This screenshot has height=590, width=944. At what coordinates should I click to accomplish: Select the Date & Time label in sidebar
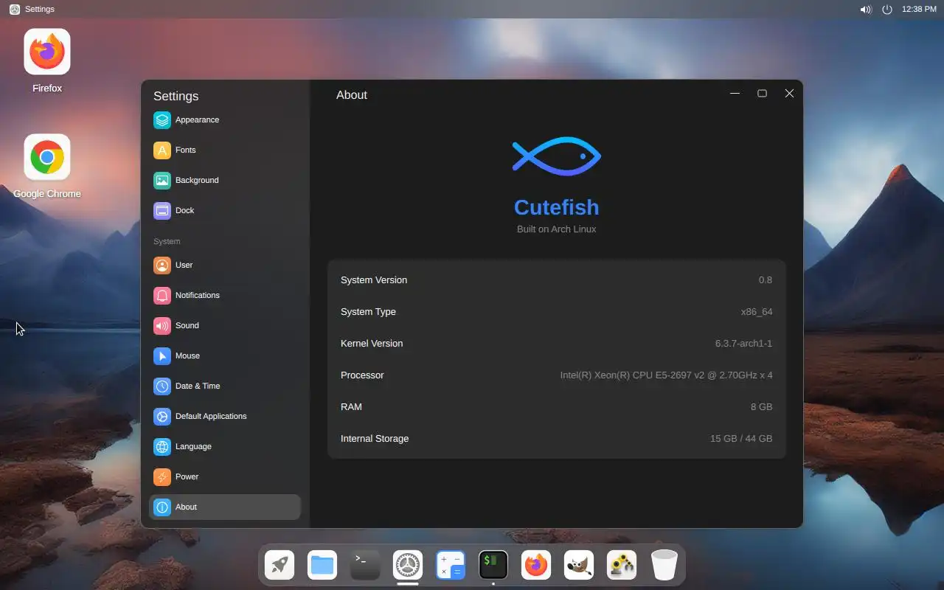pos(198,386)
